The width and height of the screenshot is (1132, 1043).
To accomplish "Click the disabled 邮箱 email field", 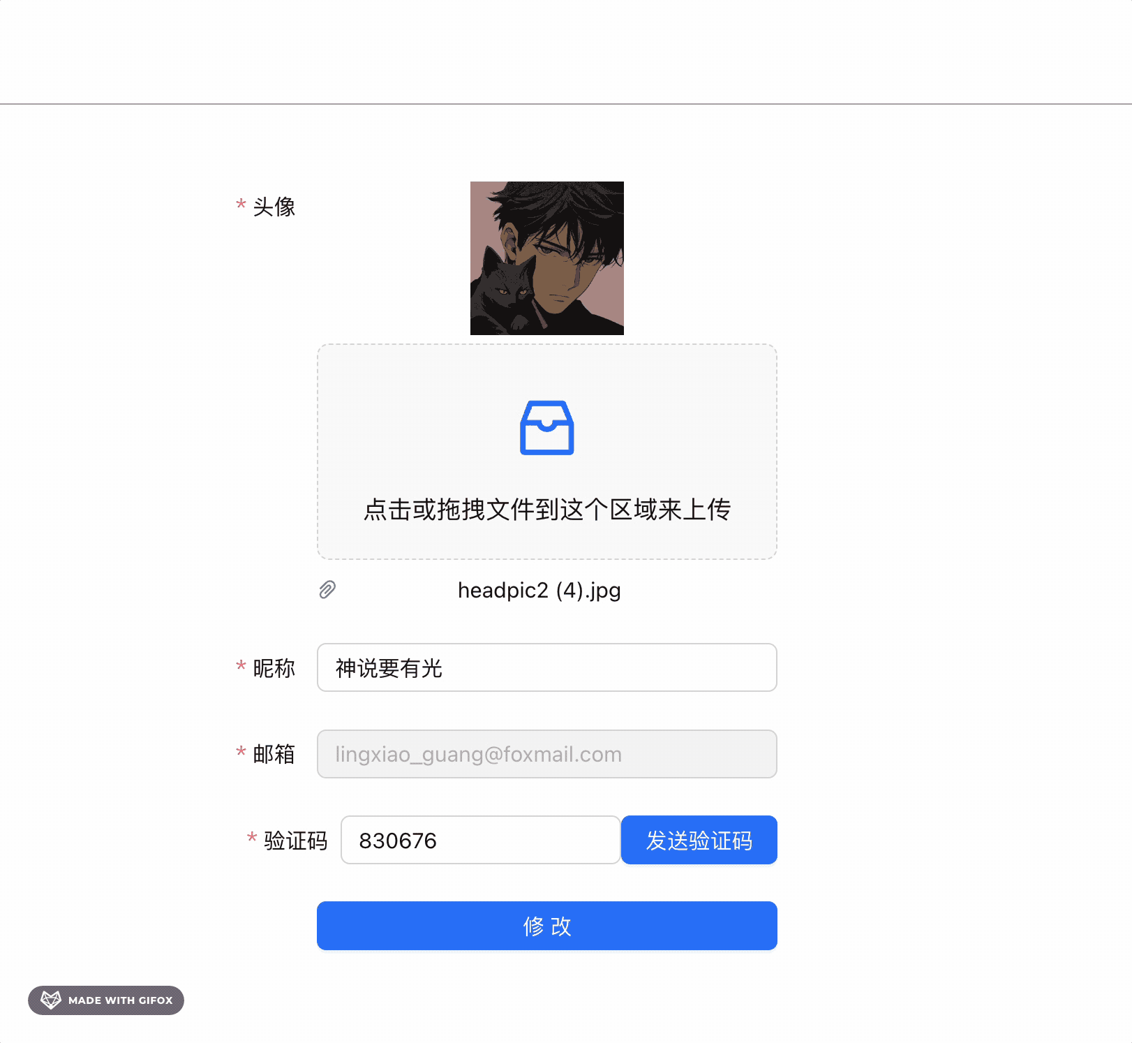I will tap(546, 754).
